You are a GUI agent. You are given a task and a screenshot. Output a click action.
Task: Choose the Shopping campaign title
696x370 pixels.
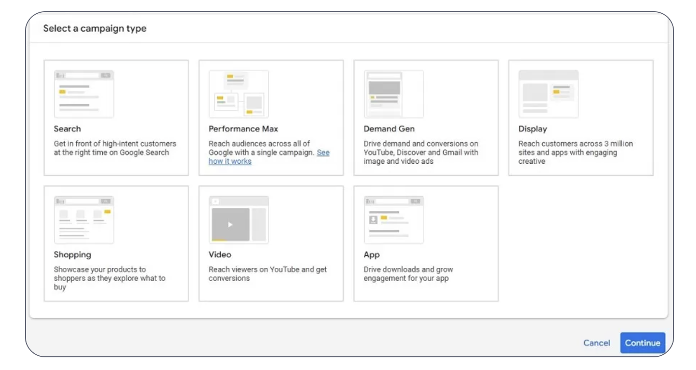[72, 255]
